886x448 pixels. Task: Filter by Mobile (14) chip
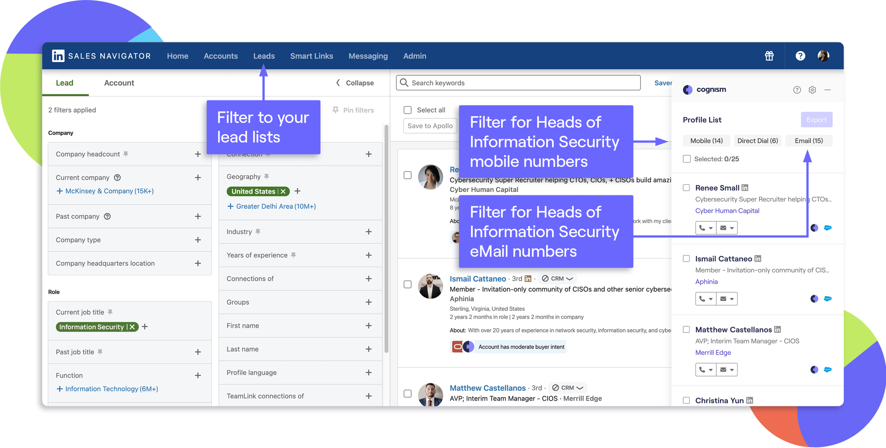click(x=706, y=141)
